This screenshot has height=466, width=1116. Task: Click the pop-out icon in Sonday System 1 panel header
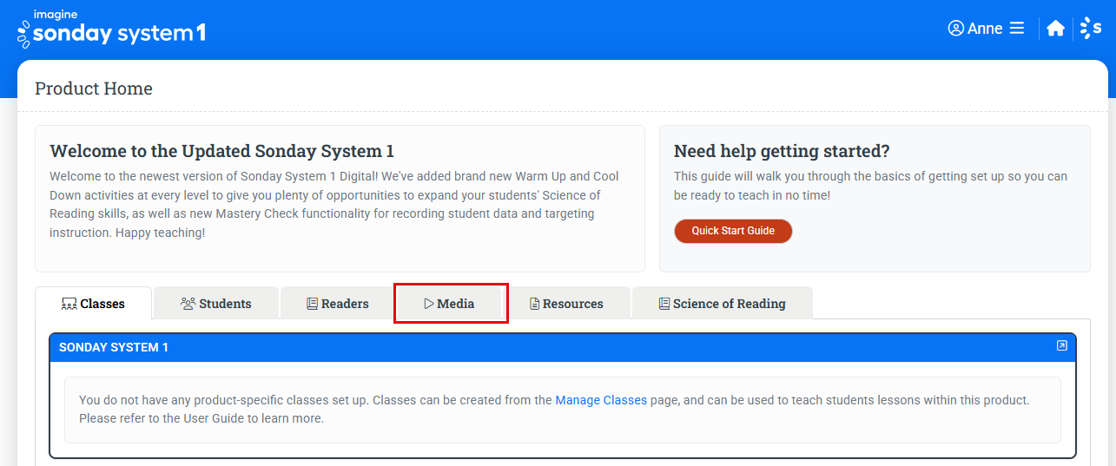[1061, 346]
